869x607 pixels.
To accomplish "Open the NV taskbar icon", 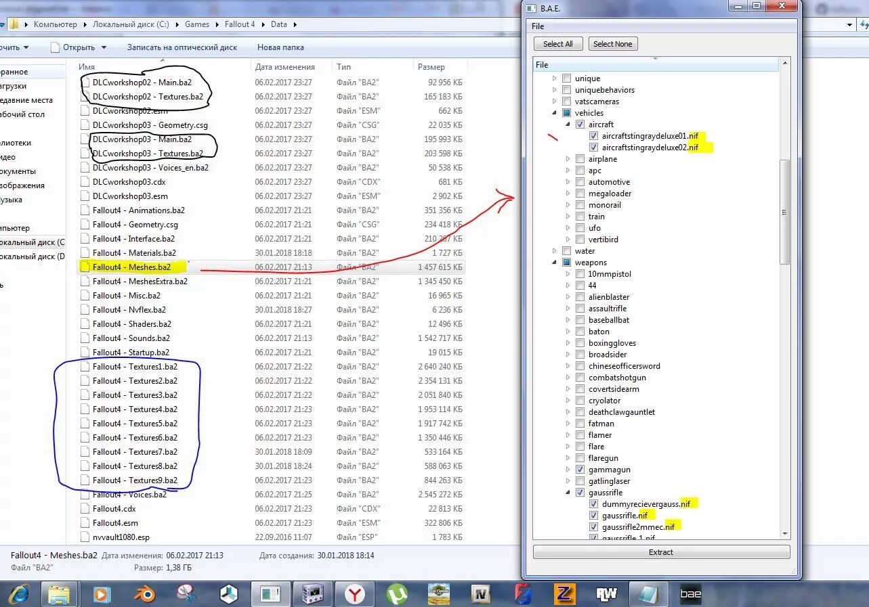I will (482, 594).
